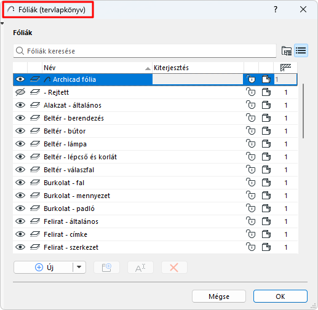Hide the Burkolat - fal layer
The width and height of the screenshot is (318, 310).
pyautogui.click(x=20, y=183)
